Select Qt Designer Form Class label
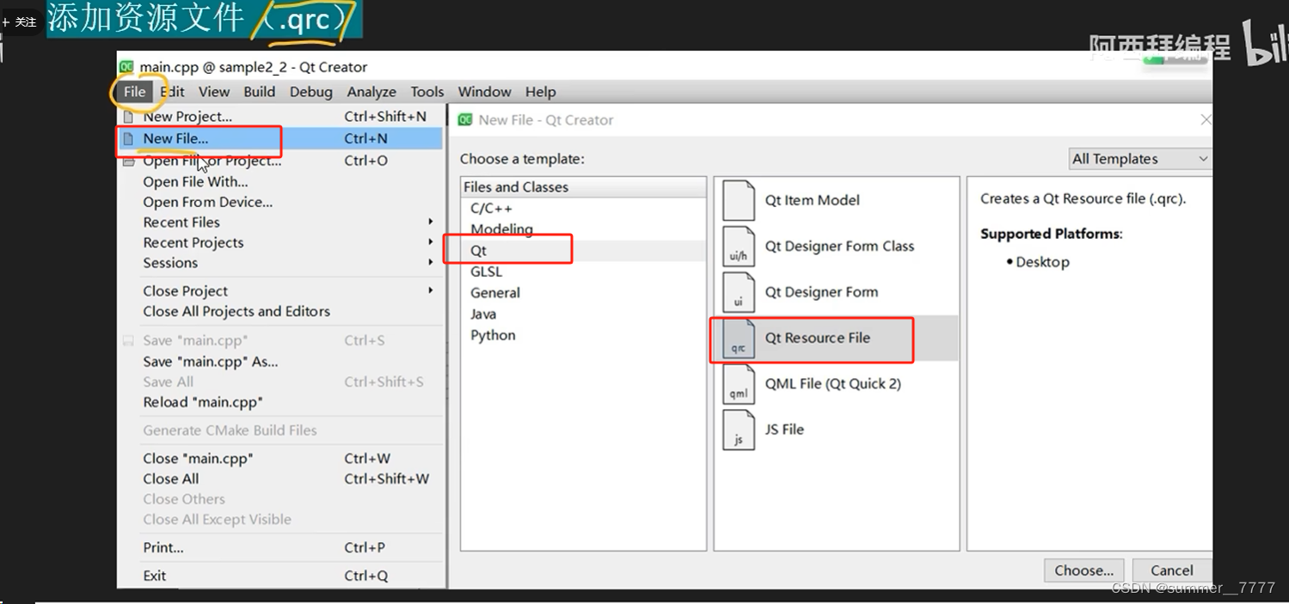Image resolution: width=1289 pixels, height=604 pixels. pyautogui.click(x=839, y=247)
